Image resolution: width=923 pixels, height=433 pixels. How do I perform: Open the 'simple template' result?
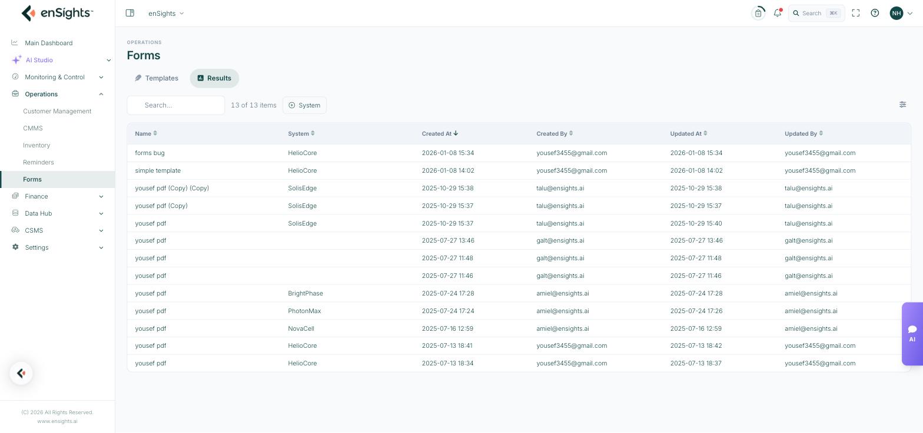click(519, 170)
